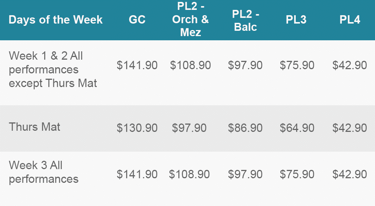Screen dimensions: 375x206
Task: Click the $75.90 PL3 price in Week 1 & 2 row
Action: tap(297, 65)
